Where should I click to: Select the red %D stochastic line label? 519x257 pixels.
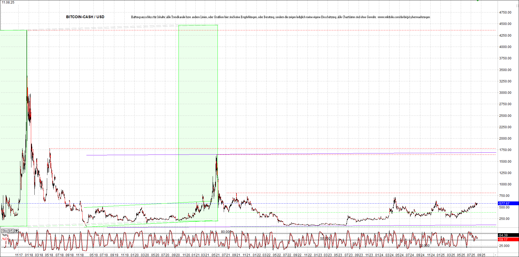click(5, 239)
